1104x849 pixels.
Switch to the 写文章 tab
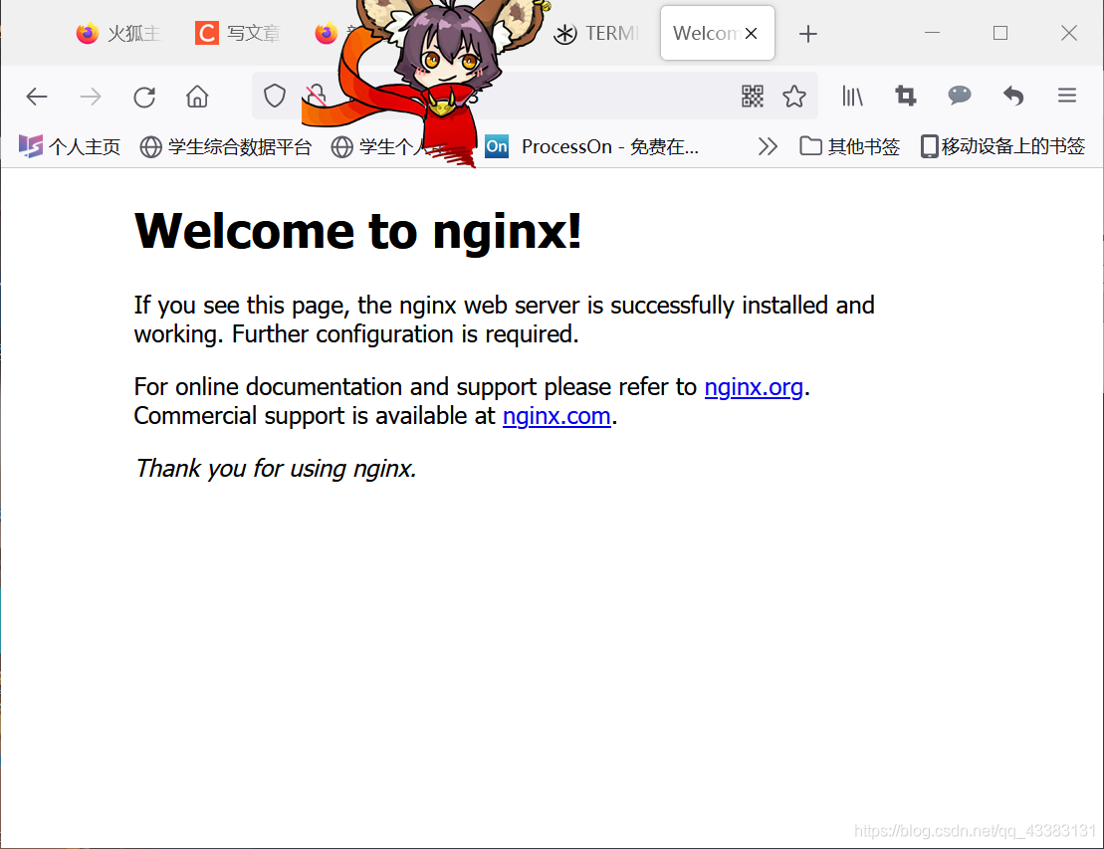238,33
